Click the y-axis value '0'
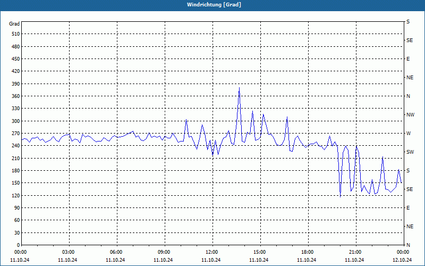 coord(19,245)
